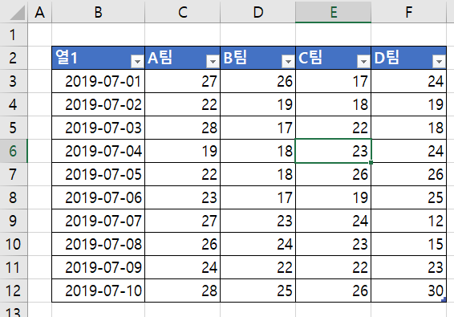Screen dimensions: 454x317
Task: Select row 2 header
Action: coord(14,58)
